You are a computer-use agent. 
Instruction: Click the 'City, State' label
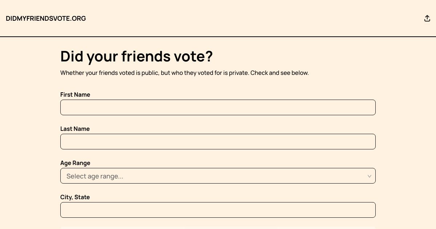pyautogui.click(x=75, y=197)
